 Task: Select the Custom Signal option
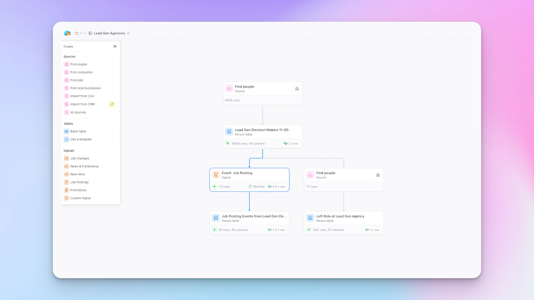coord(80,198)
